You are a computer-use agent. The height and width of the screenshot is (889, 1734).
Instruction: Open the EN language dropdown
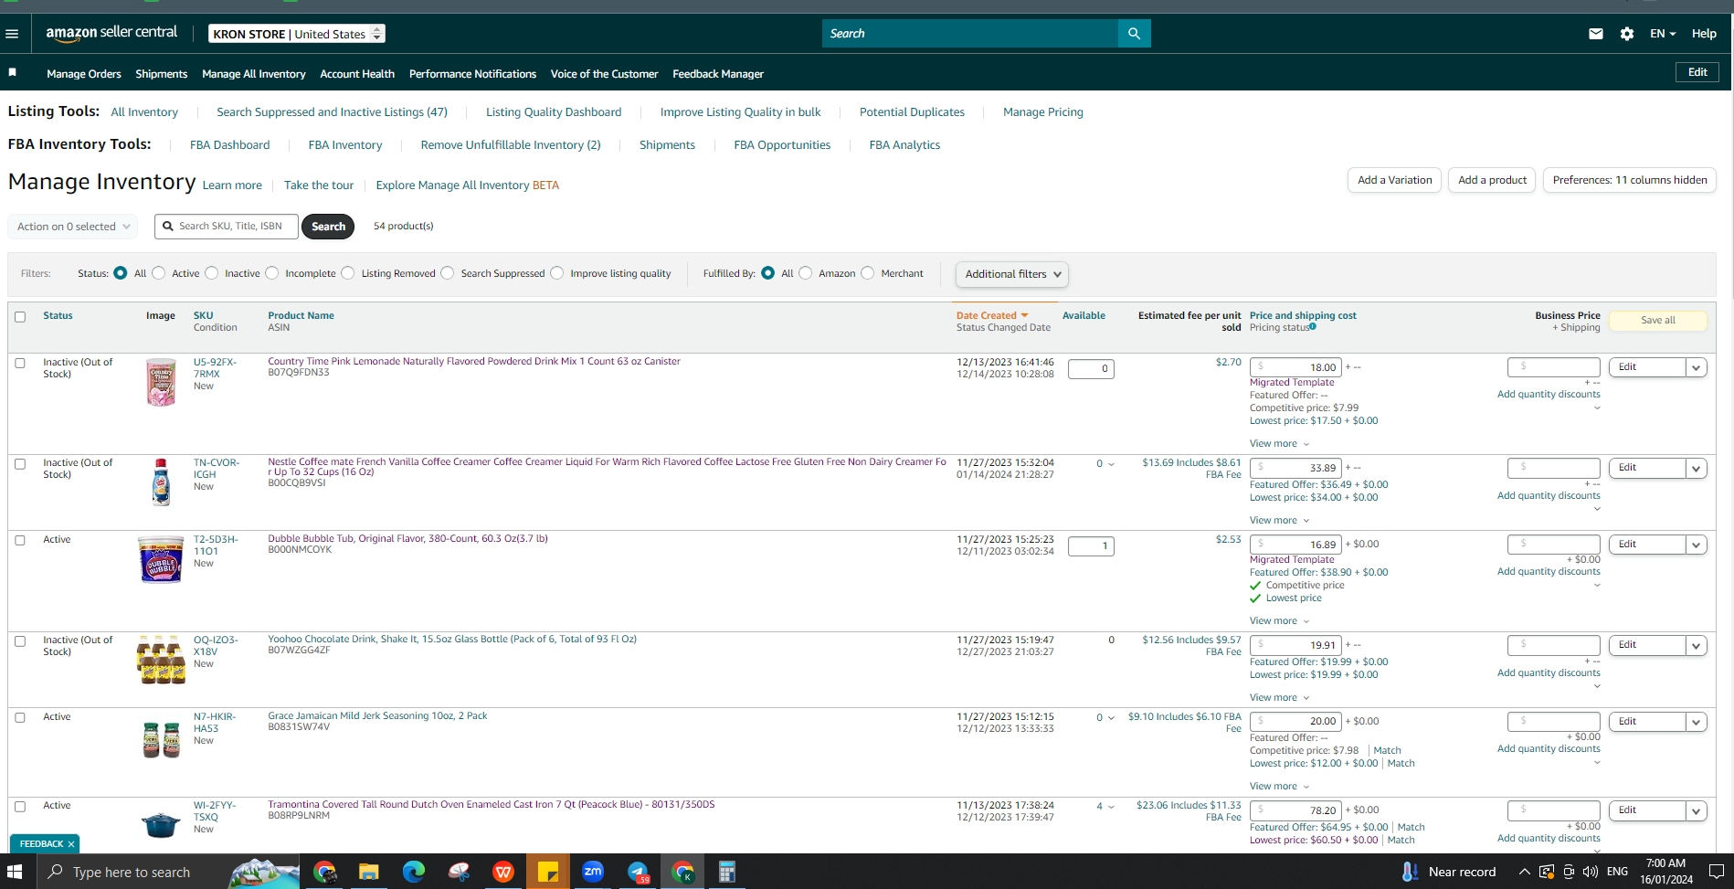tap(1663, 34)
